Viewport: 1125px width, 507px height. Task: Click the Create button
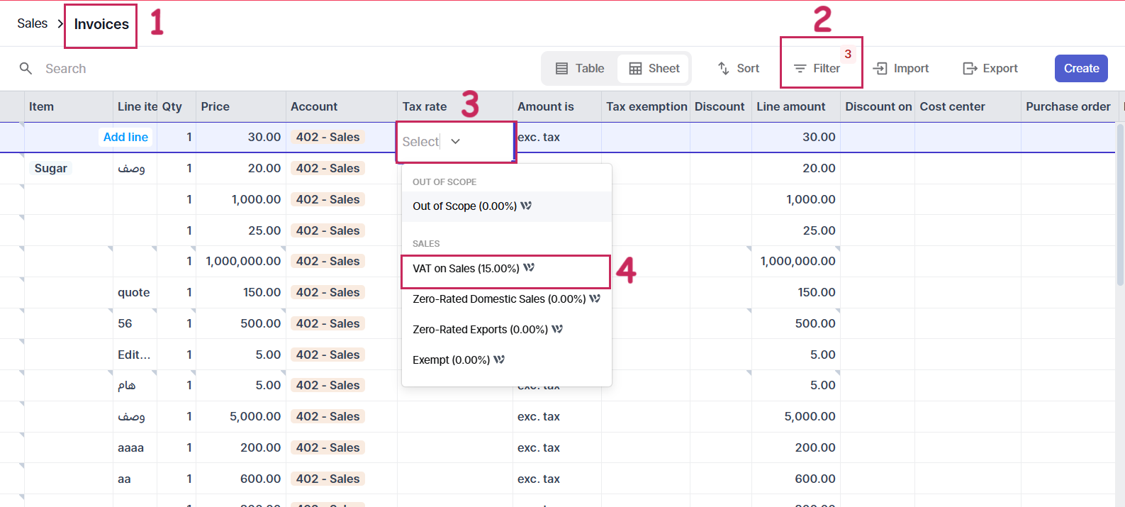click(x=1081, y=68)
